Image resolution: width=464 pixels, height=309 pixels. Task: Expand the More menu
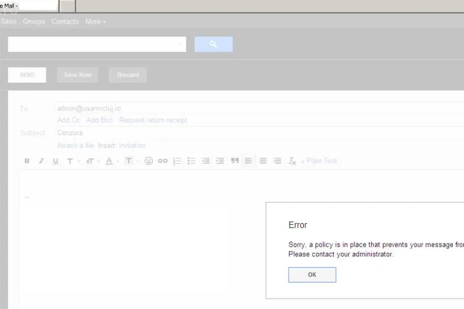pos(95,22)
